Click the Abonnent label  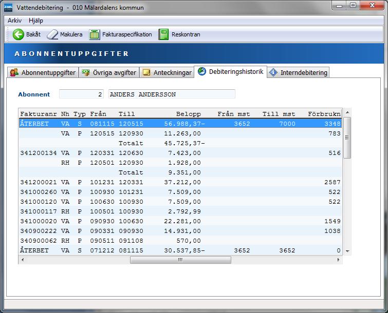(34, 94)
